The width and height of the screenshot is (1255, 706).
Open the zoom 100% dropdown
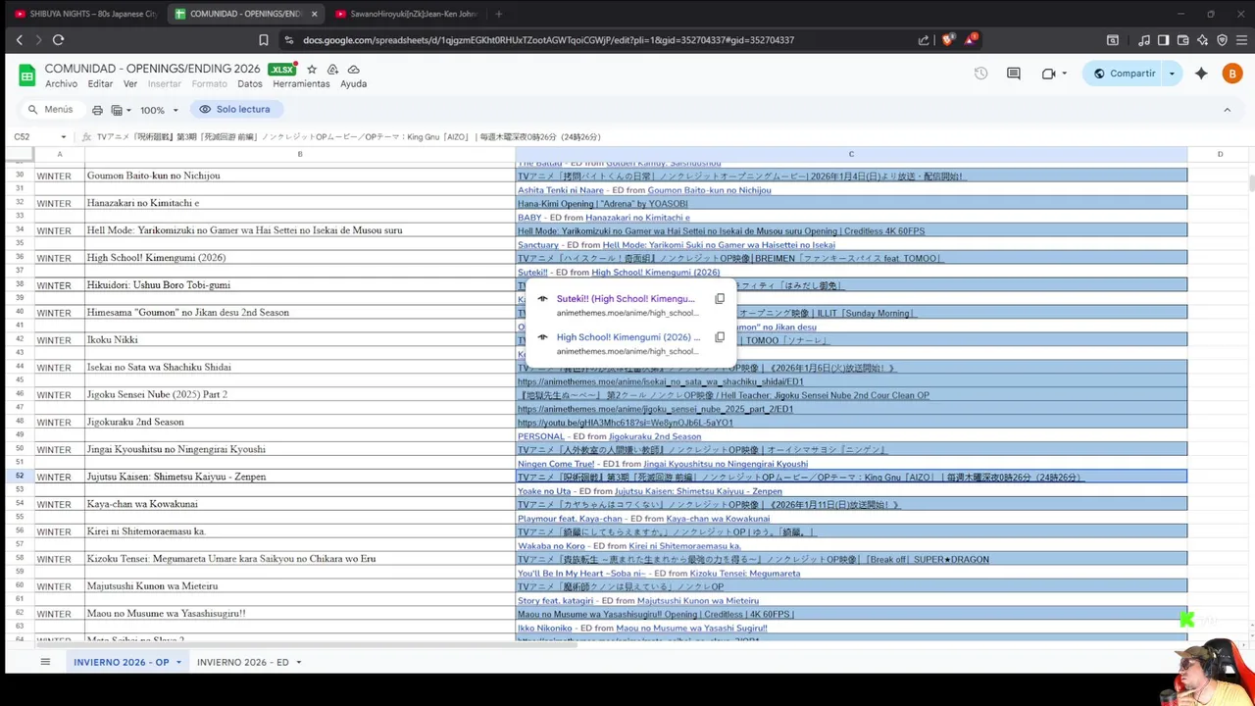pos(159,110)
